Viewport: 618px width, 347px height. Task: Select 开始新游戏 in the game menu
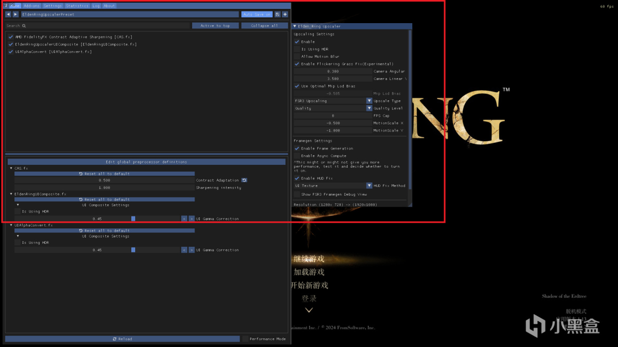(309, 285)
